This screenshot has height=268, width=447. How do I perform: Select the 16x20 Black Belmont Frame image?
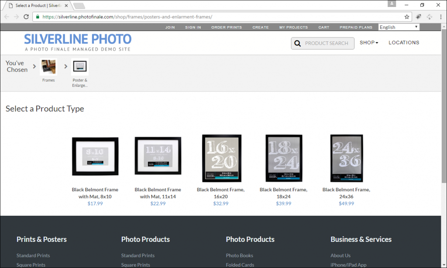click(222, 158)
